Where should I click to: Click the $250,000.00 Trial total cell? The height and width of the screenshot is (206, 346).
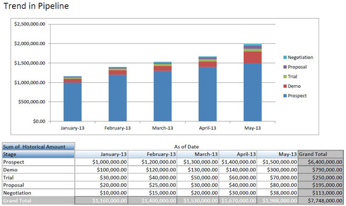(321, 177)
